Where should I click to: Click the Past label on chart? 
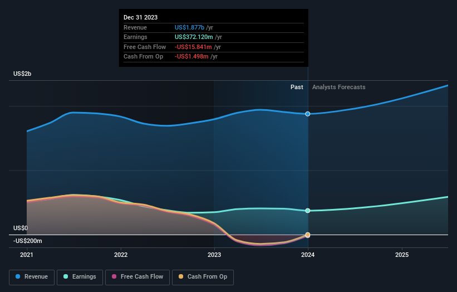[297, 87]
